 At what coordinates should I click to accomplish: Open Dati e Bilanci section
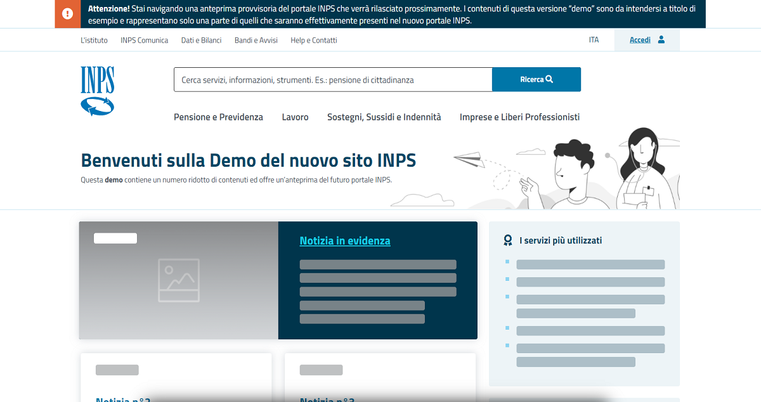pos(202,40)
